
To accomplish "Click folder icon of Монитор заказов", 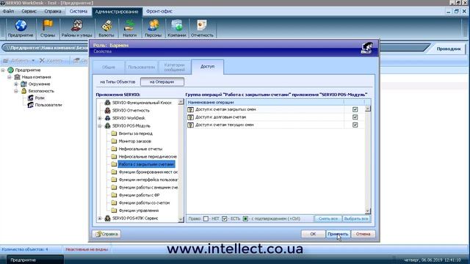I will click(114, 142).
